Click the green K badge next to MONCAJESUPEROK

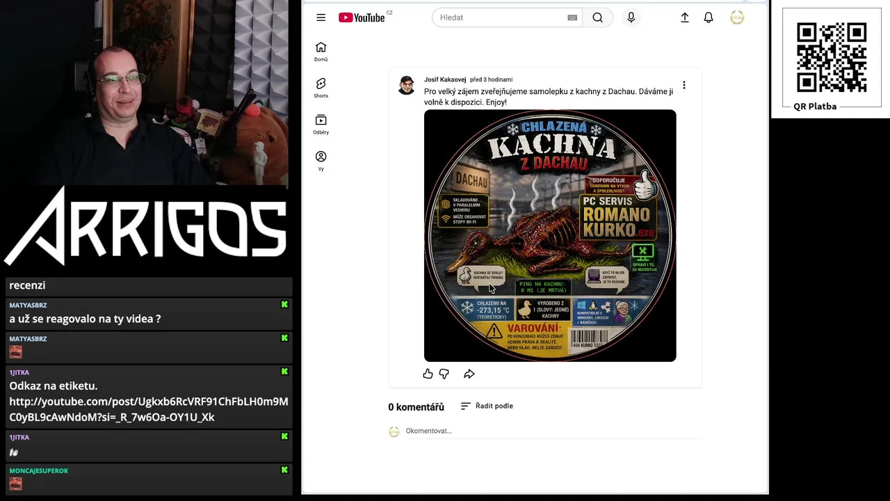[x=284, y=470]
